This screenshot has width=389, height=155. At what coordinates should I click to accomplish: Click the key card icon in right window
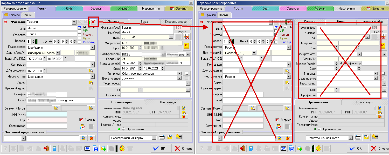click(374, 137)
